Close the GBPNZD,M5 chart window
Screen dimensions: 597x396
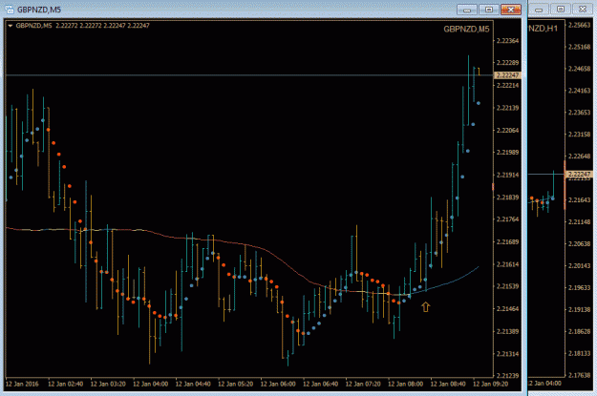pyautogui.click(x=511, y=10)
